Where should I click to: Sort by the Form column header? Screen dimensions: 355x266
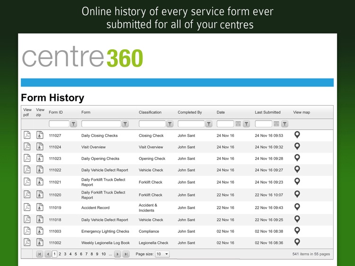[86, 112]
